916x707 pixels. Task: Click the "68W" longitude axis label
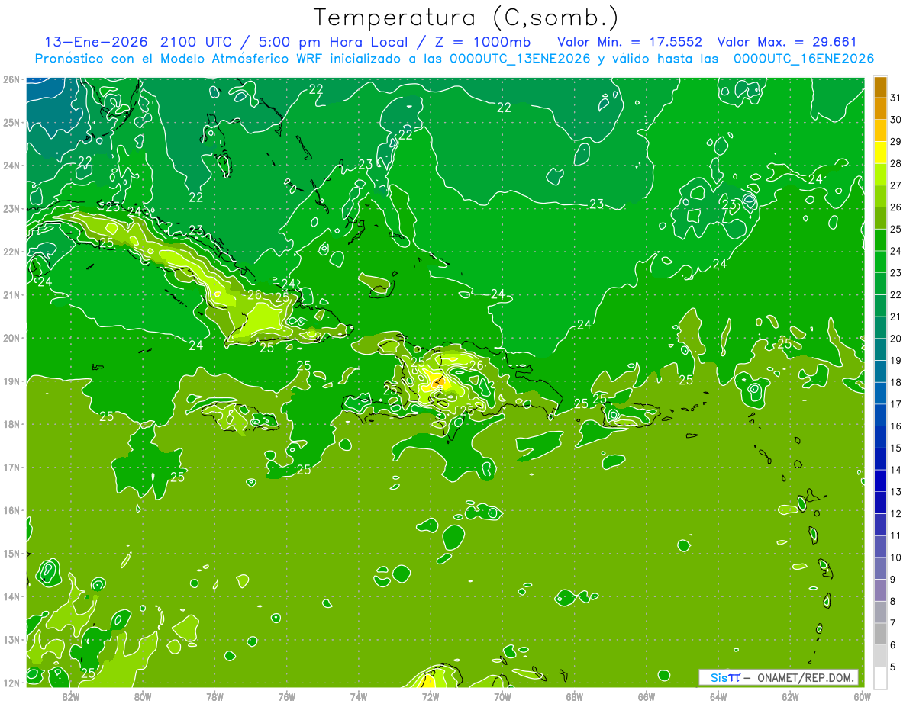[x=575, y=696]
